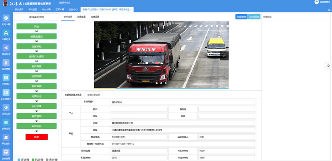Open the 表单应用 table-grid sidebar icon
Screen dimensions: 332x161
pos(6,123)
